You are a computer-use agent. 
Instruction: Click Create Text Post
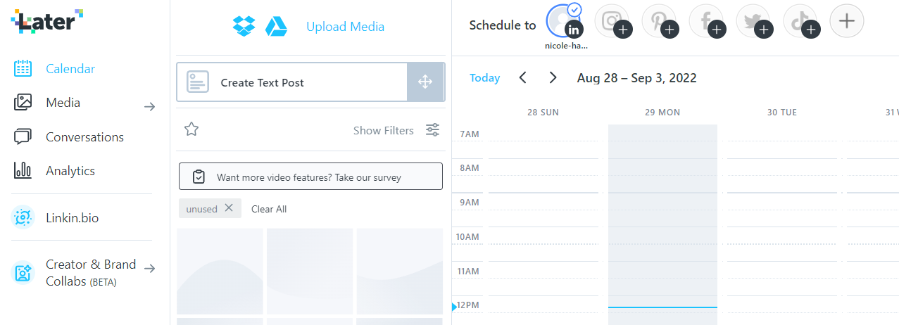click(292, 82)
